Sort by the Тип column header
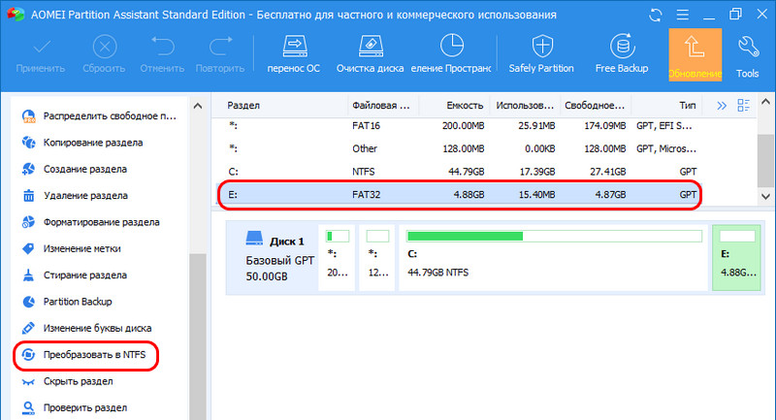The image size is (776, 420). point(666,106)
